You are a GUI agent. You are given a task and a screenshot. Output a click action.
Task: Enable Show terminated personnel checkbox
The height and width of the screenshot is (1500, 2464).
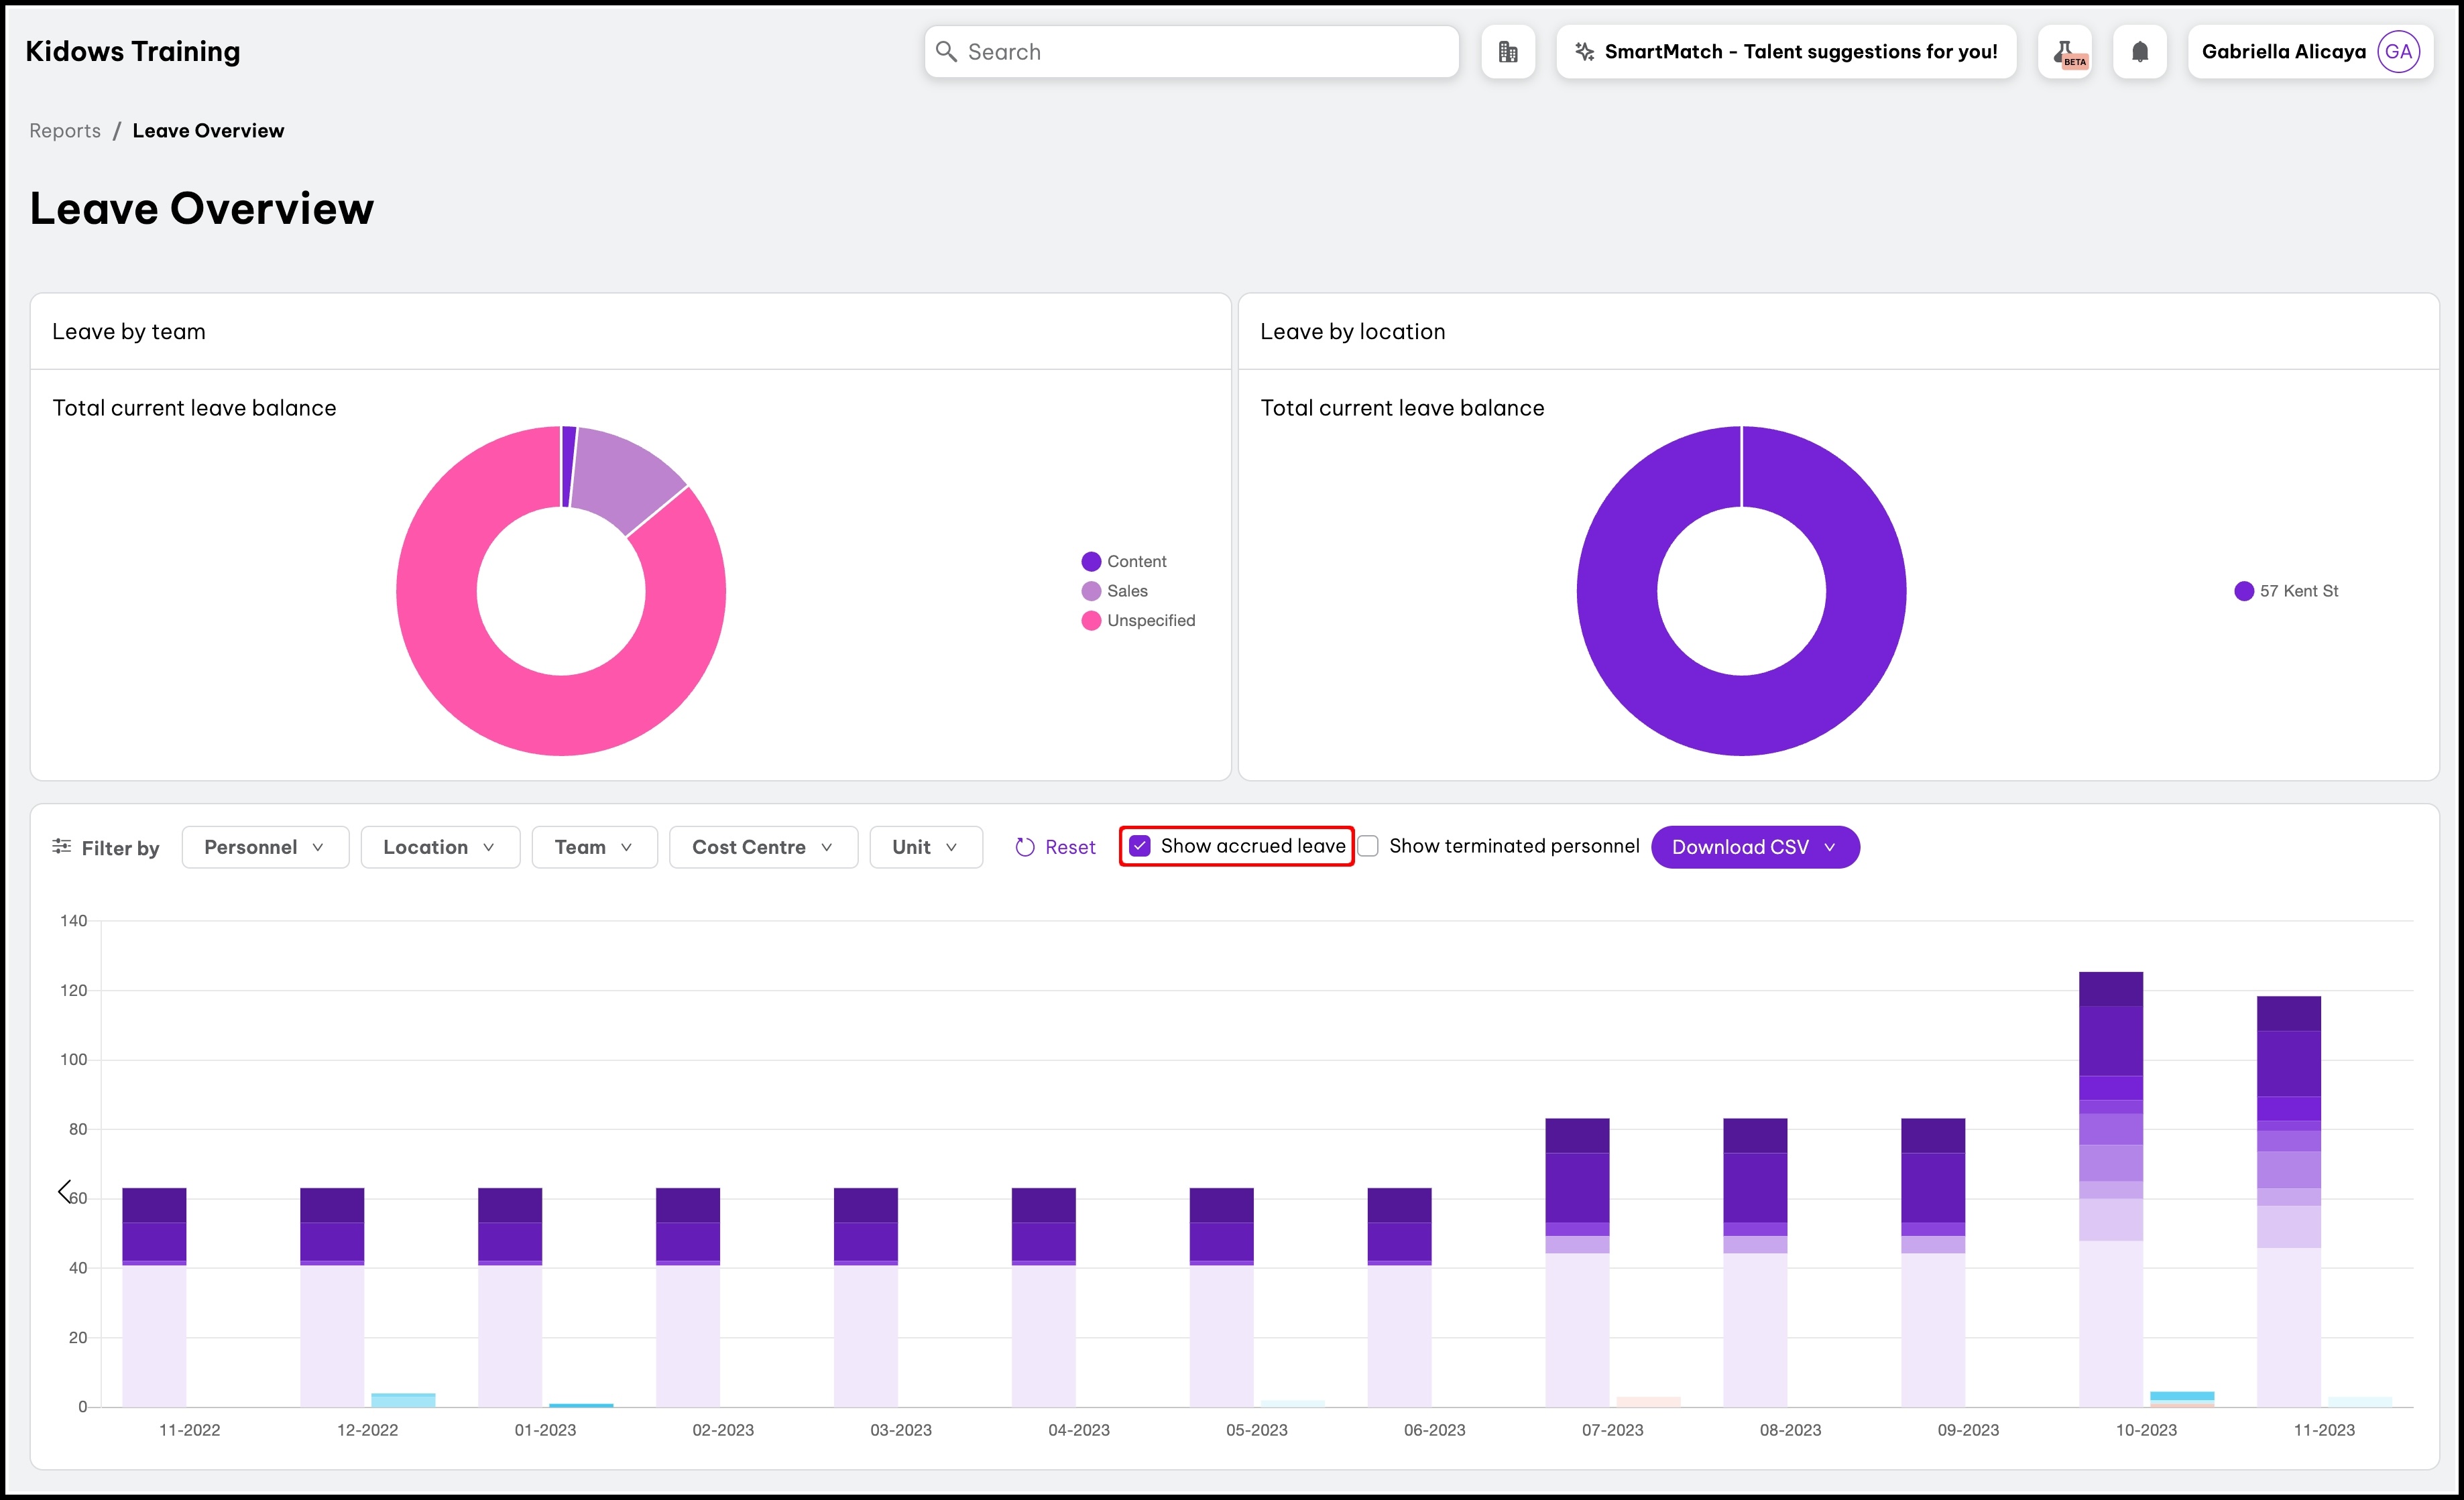pos(1369,847)
